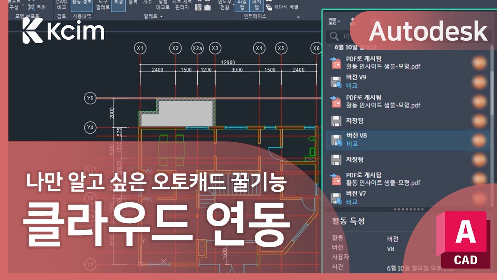Image resolution: width=497 pixels, height=280 pixels.
Task: Open the DWG 비교 compare tool
Action: tap(61, 4)
